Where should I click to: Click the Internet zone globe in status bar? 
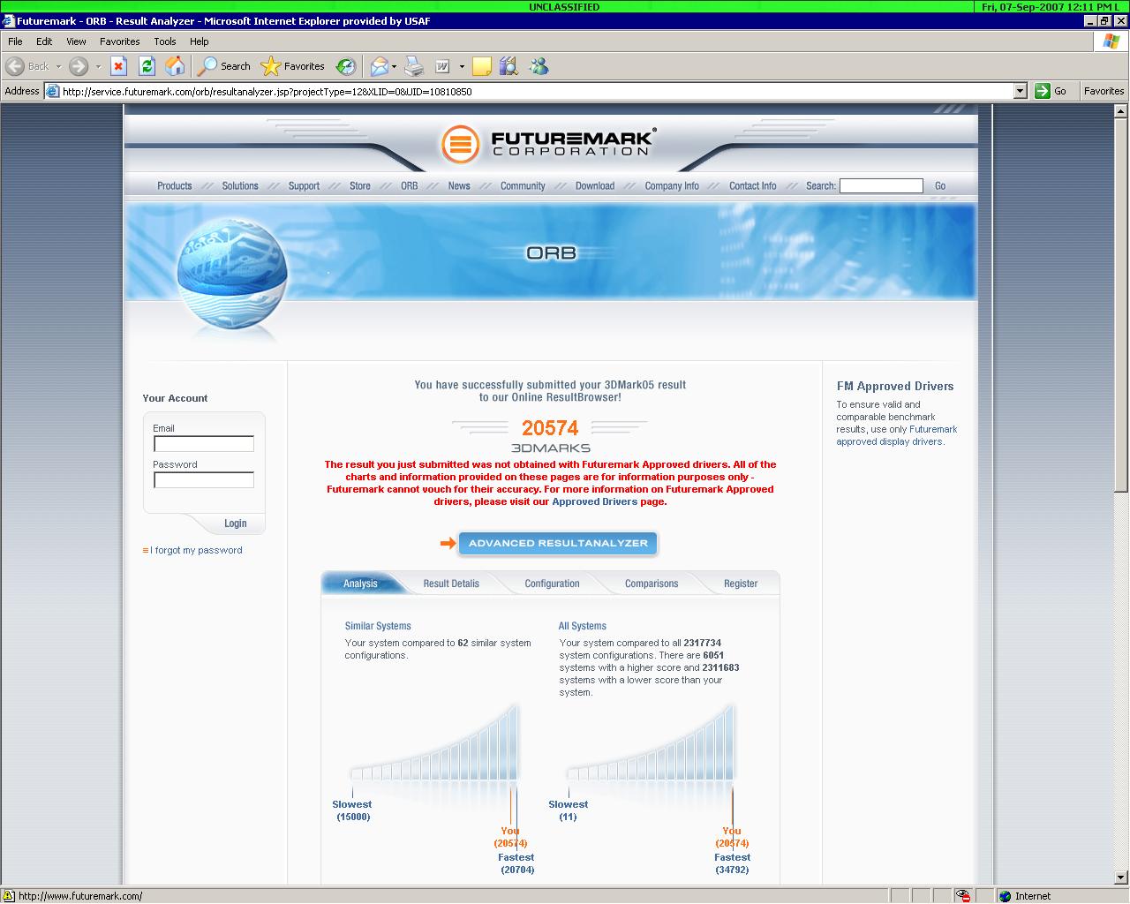pos(1005,896)
